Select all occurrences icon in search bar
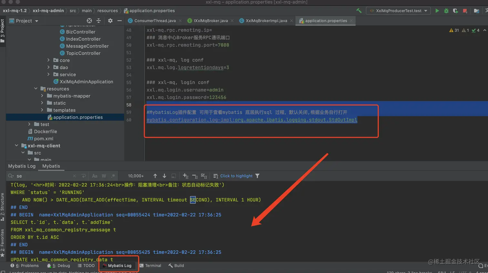This screenshot has height=273, width=488. point(204,176)
